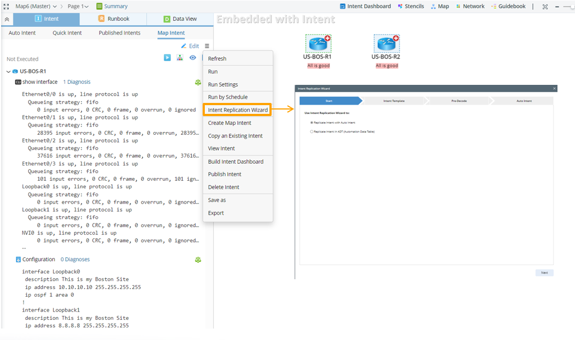Choose Refresh from the menu

point(238,59)
